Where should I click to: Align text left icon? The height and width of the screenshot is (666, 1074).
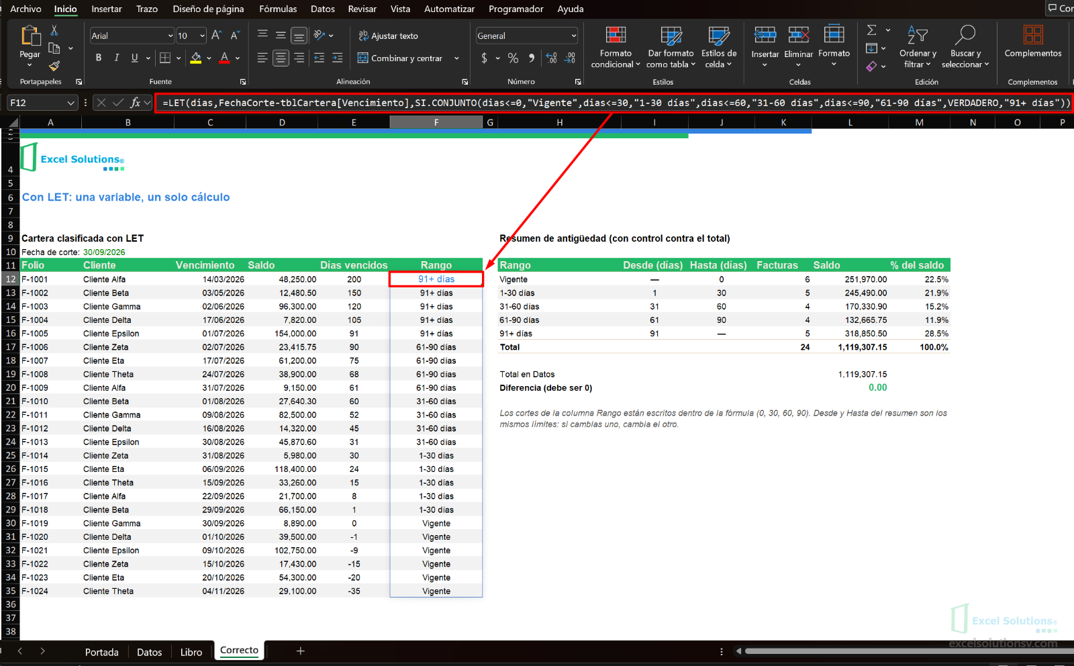coord(263,58)
